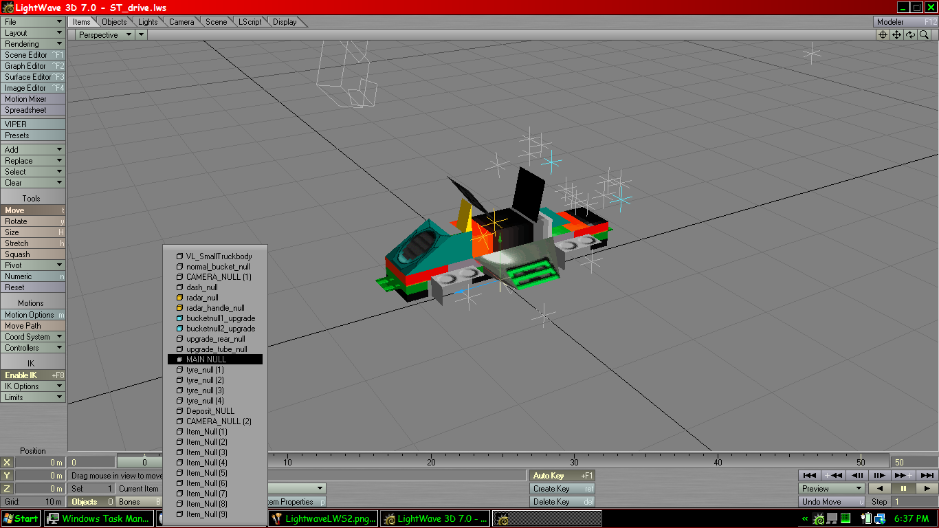This screenshot has height=528, width=939.
Task: Open the Perspective view type dropdown
Action: coord(104,35)
